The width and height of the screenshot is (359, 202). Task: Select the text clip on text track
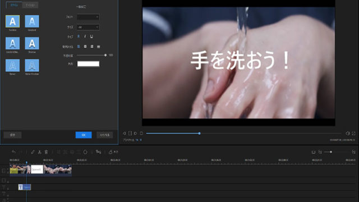pyautogui.click(x=25, y=187)
